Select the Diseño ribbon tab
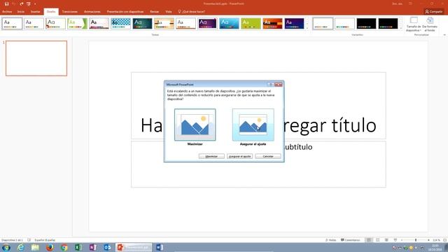Viewport: 448px width, 252px height. pos(51,12)
